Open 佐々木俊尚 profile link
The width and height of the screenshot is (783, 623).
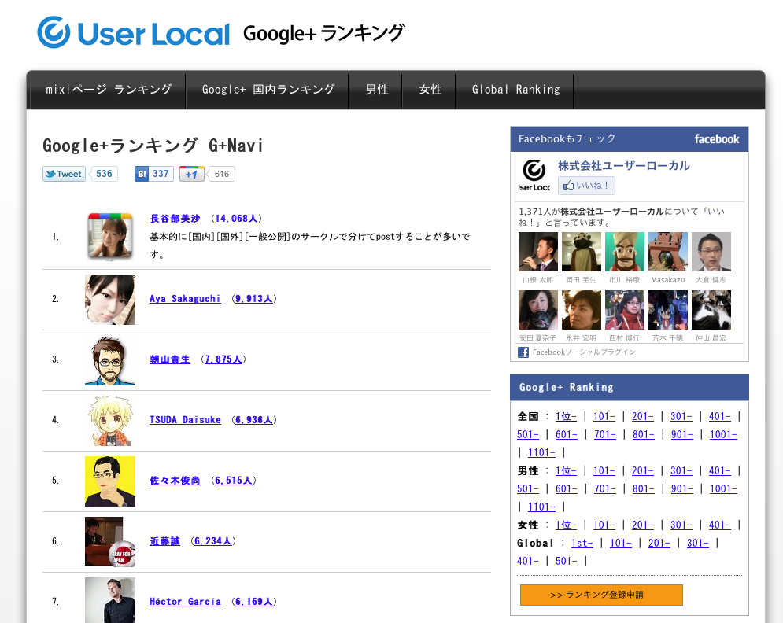pyautogui.click(x=175, y=480)
